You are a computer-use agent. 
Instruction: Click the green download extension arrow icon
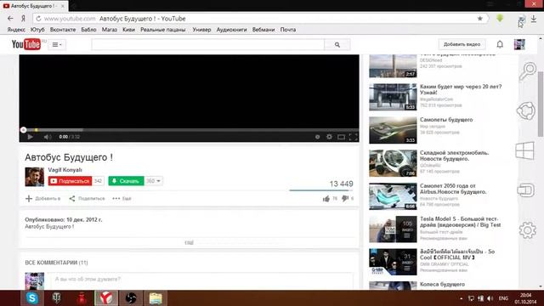(500, 19)
